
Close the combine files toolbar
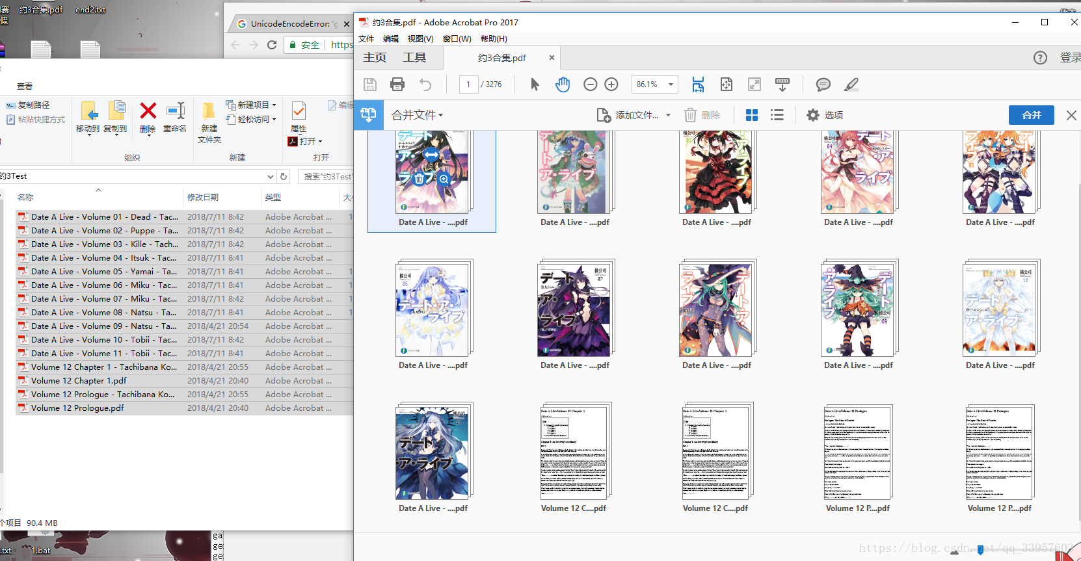(x=1071, y=115)
